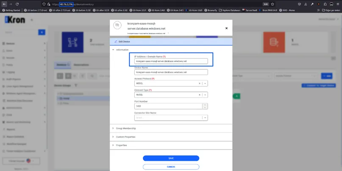This screenshot has height=171, width=342.
Task: Open the Server Fault bookmark
Action: point(250,10)
